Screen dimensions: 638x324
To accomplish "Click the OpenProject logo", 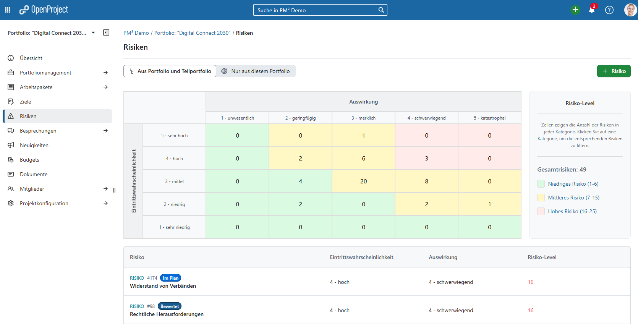I will (x=44, y=10).
